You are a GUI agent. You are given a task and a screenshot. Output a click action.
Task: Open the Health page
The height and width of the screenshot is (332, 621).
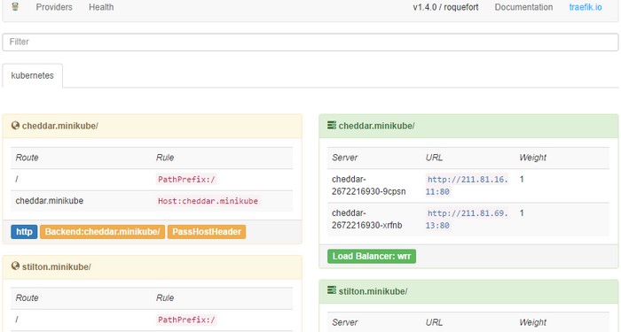pyautogui.click(x=101, y=7)
